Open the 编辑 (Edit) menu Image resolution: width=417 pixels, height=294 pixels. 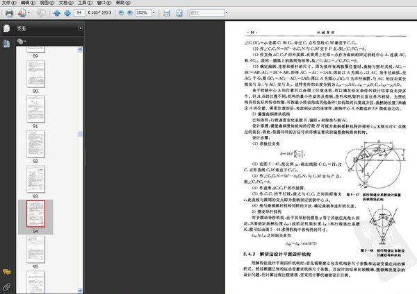(x=28, y=3)
